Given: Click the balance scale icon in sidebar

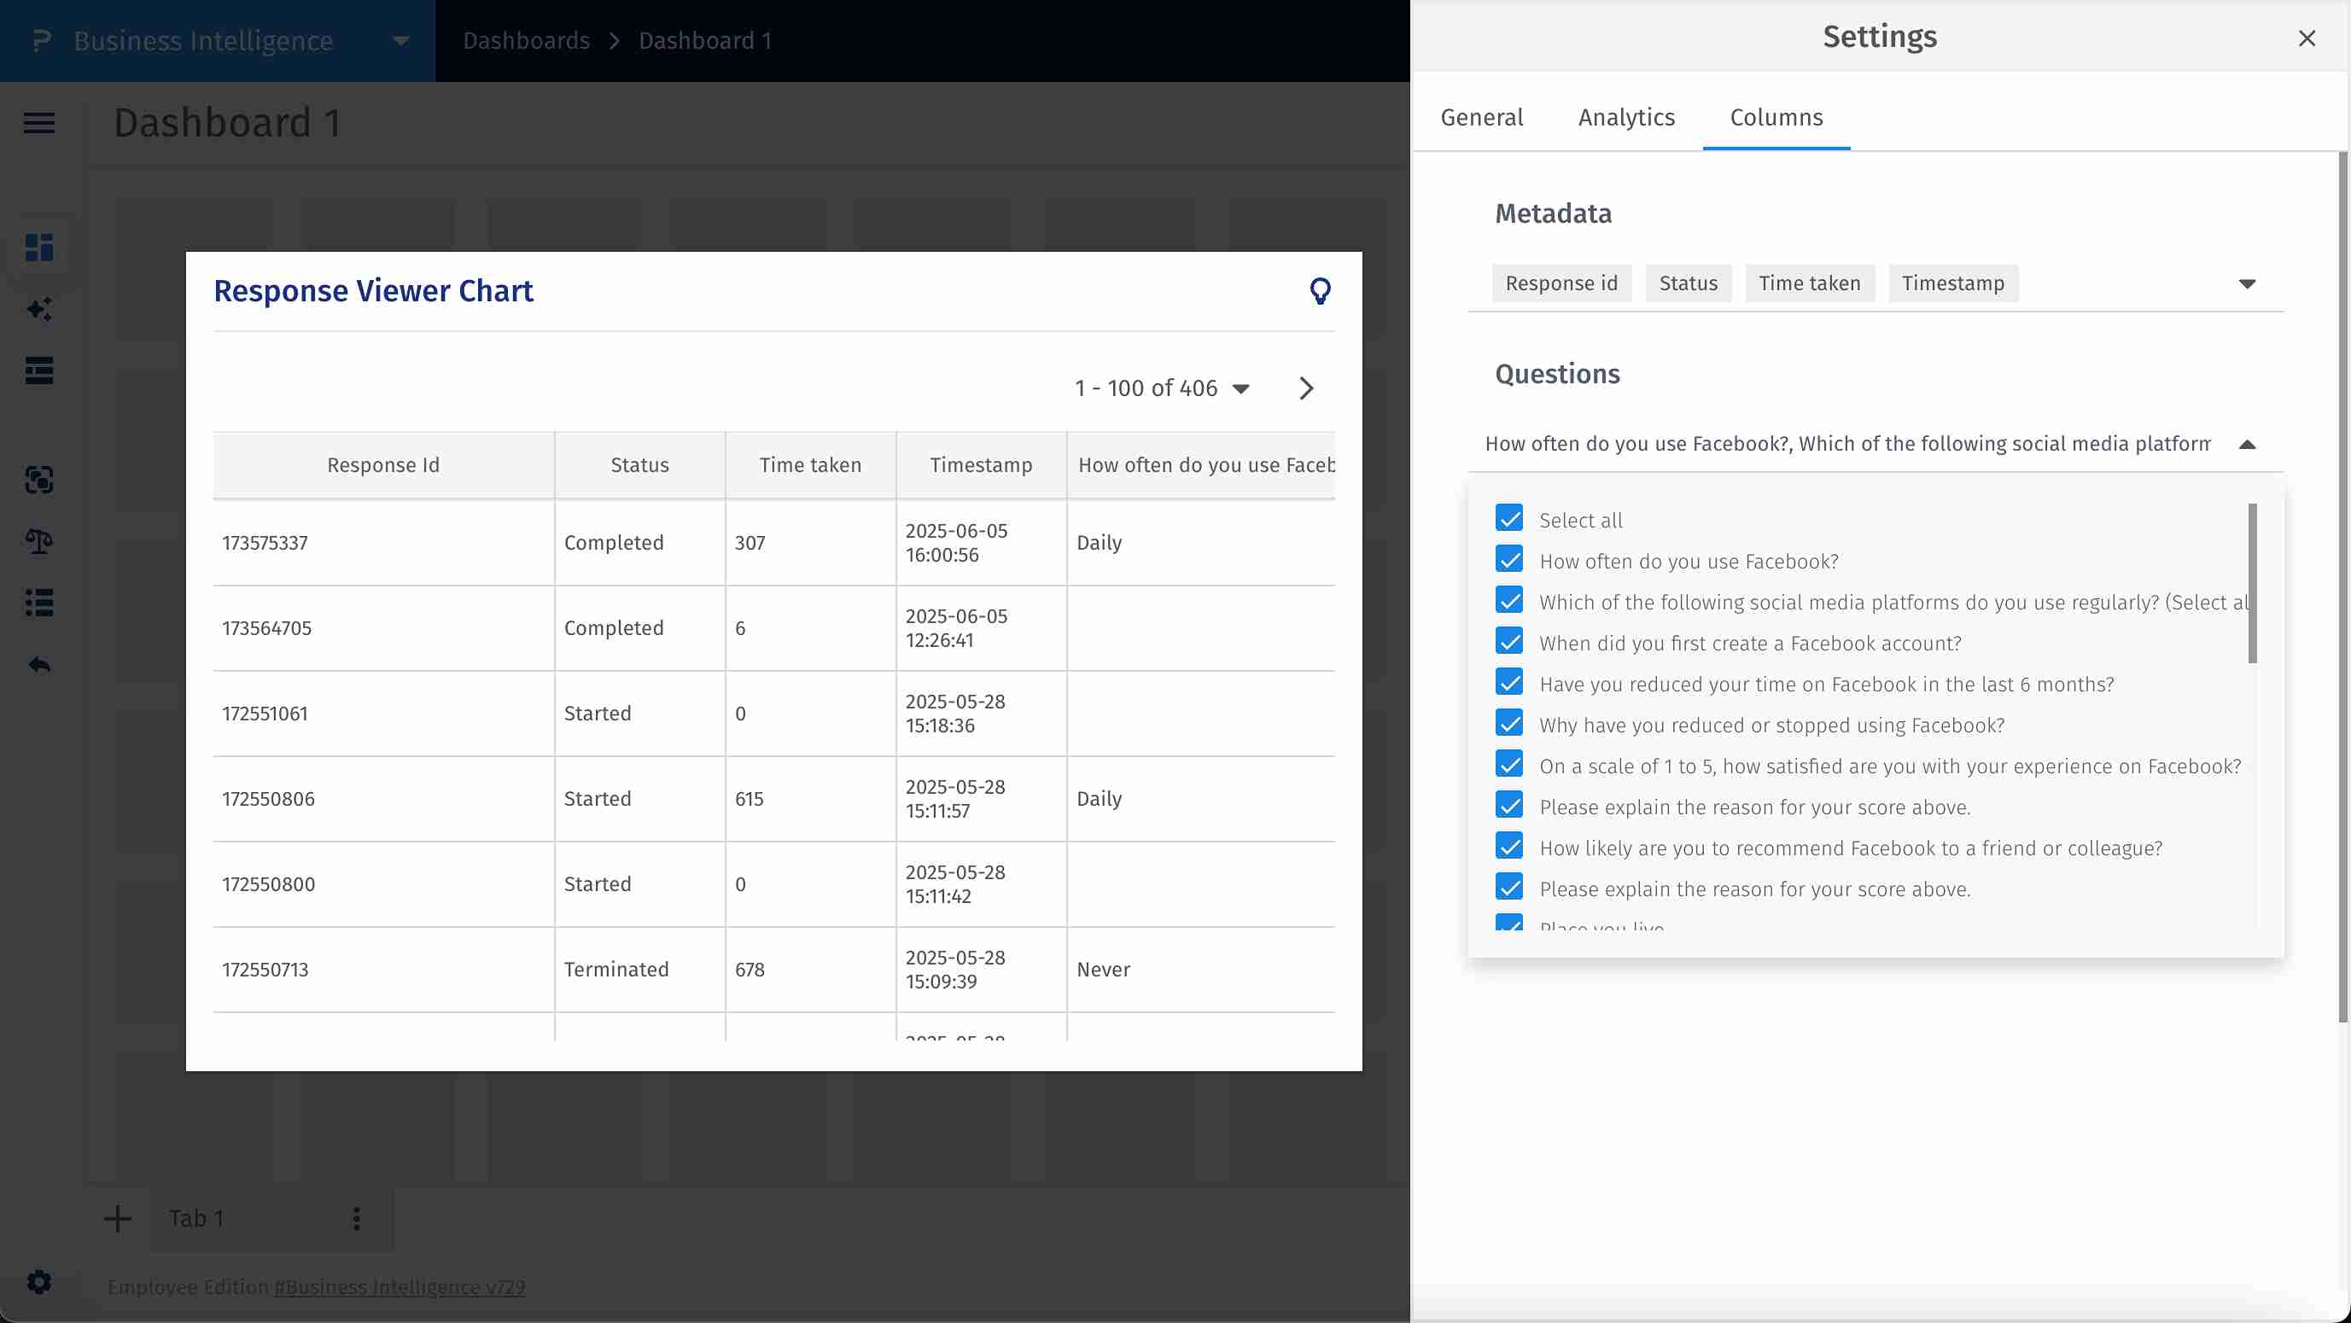Looking at the screenshot, I should pyautogui.click(x=39, y=541).
